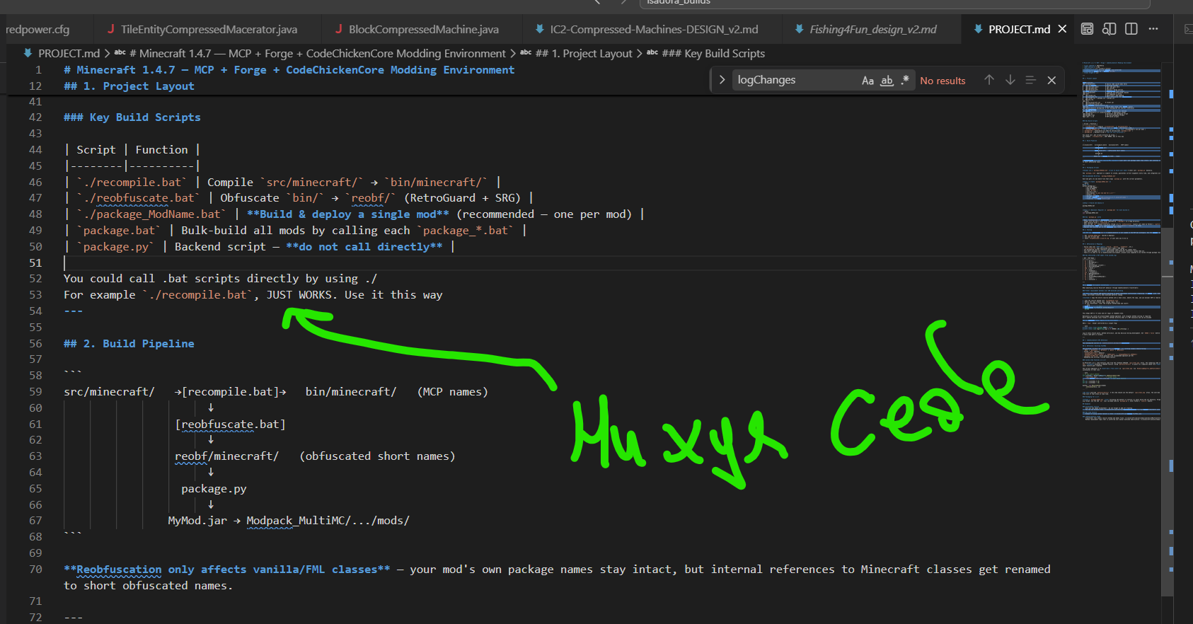Go to next find match
Viewport: 1193px width, 624px height.
point(1010,80)
